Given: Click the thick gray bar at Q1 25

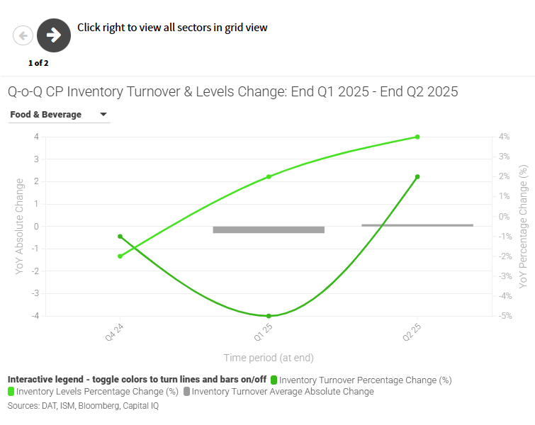Looking at the screenshot, I should click(269, 229).
